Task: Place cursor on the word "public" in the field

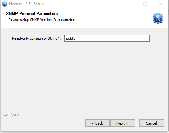Action: [x=71, y=38]
